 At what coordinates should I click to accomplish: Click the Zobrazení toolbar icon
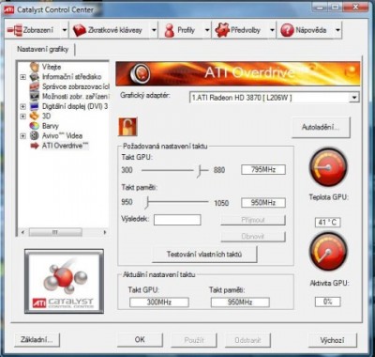point(14,30)
